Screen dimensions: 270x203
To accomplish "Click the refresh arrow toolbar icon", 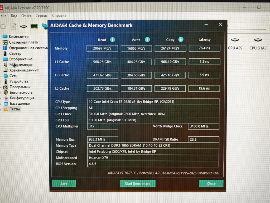I will tap(3, 26).
